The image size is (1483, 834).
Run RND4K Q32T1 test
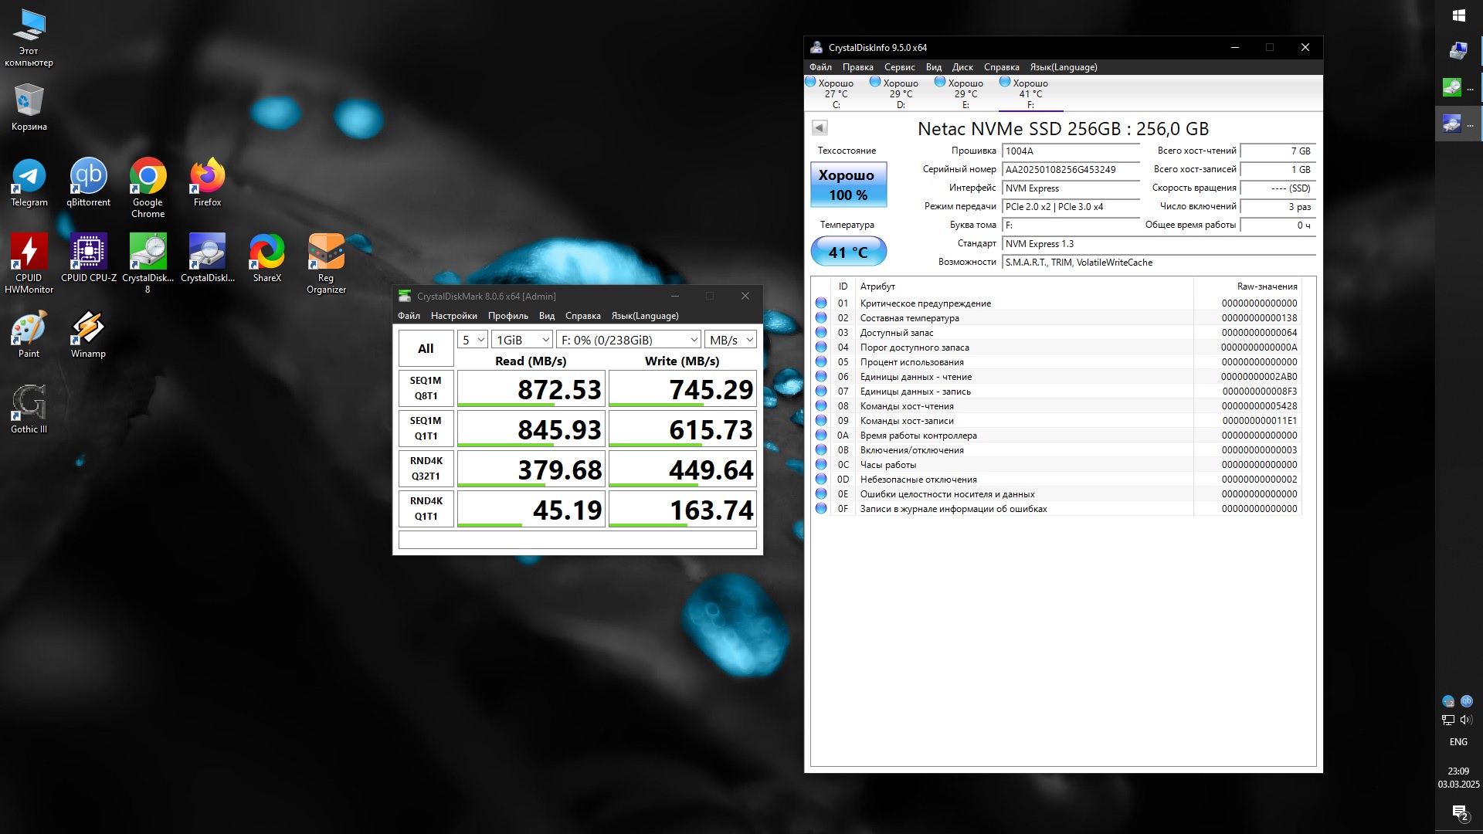(x=426, y=469)
